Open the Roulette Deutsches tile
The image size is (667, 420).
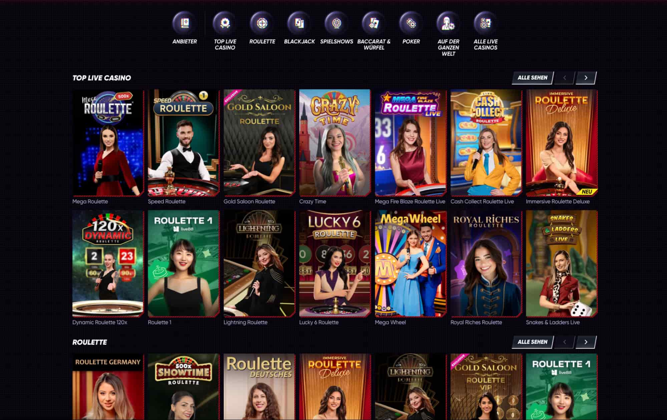pyautogui.click(x=259, y=387)
